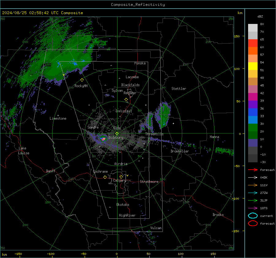This screenshot has width=276, height=258.
Task: Click the Lacombe town label
Action: coord(132,77)
